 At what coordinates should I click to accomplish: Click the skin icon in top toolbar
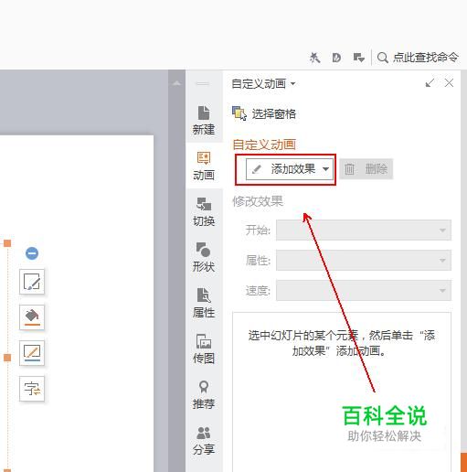[314, 58]
